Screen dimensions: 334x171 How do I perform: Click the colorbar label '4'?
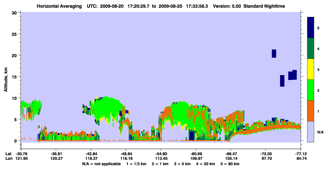point(318,48)
